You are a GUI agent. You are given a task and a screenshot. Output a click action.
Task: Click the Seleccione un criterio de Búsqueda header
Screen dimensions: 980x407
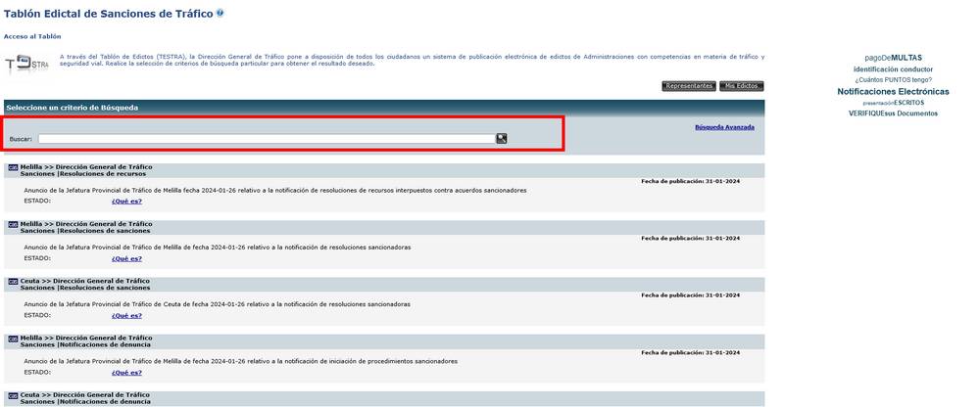(x=73, y=108)
